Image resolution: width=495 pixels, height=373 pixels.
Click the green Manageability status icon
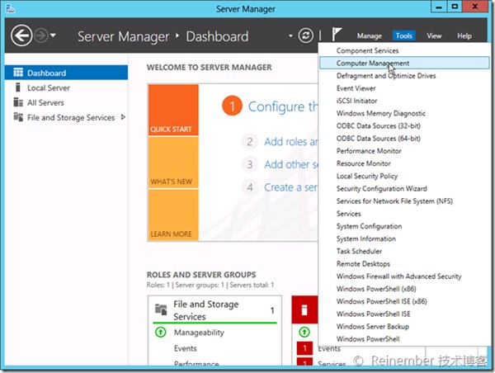160,333
